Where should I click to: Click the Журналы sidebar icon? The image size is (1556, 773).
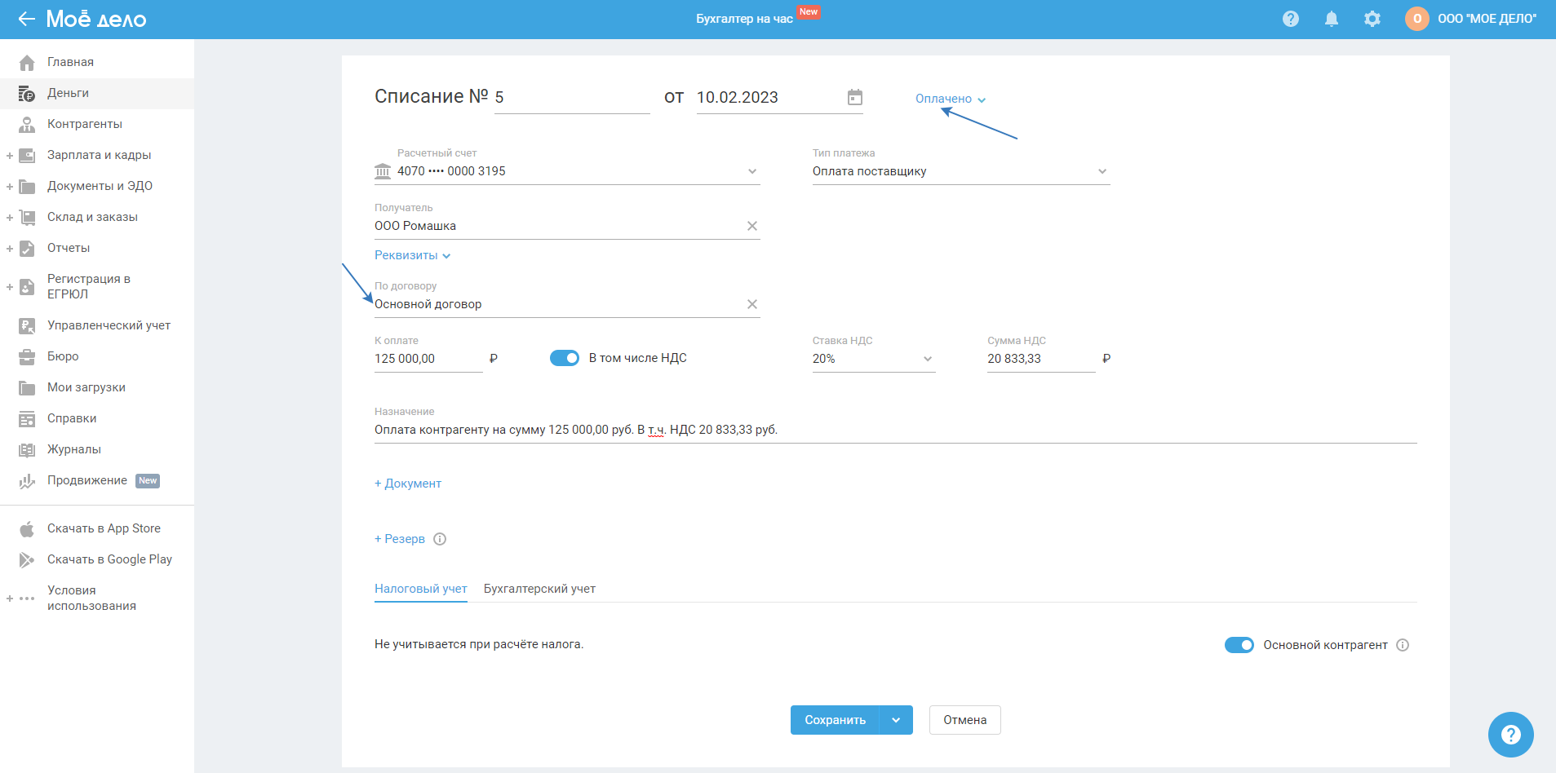point(27,450)
